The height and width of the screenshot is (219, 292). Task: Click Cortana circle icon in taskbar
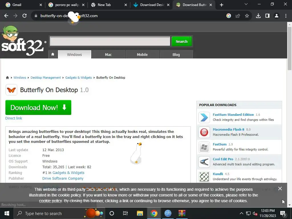[112, 213]
